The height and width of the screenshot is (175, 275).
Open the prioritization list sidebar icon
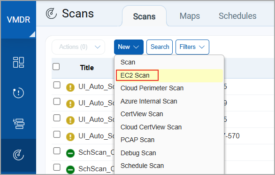click(18, 124)
